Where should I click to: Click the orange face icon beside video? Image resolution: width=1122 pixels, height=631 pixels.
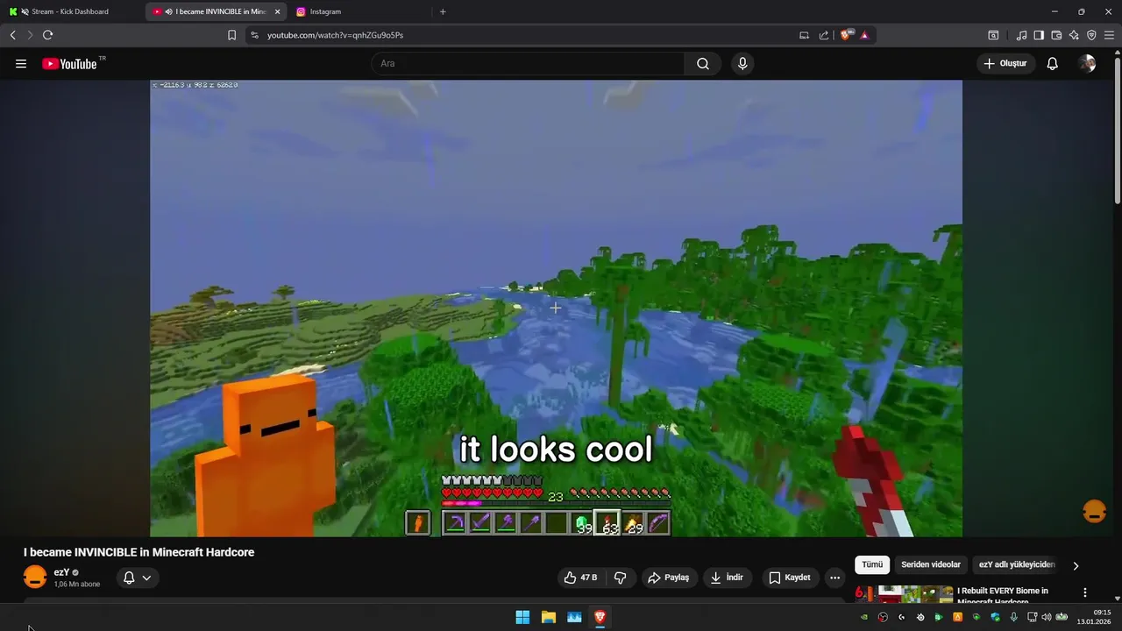point(1094,512)
